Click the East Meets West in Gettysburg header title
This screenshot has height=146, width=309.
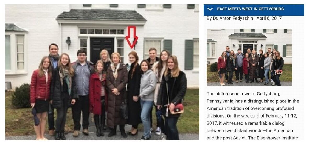(x=250, y=9)
